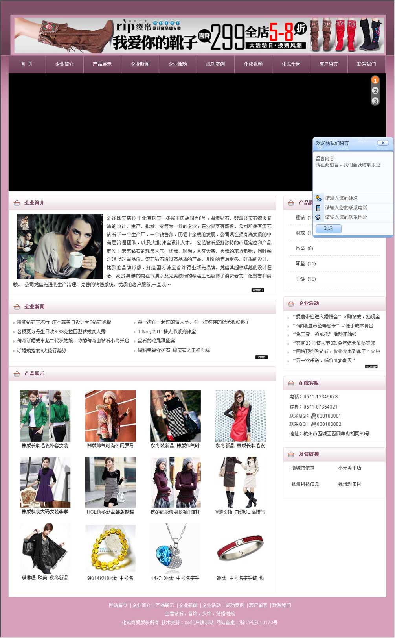The image size is (395, 638).
Task: Open the 粉红钻石正流行 news link
Action: point(64,322)
